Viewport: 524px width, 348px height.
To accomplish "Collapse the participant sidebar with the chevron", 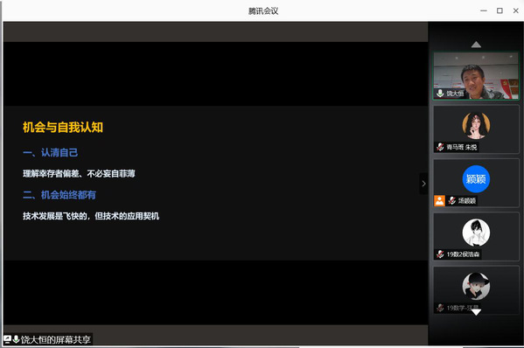I will tap(423, 184).
